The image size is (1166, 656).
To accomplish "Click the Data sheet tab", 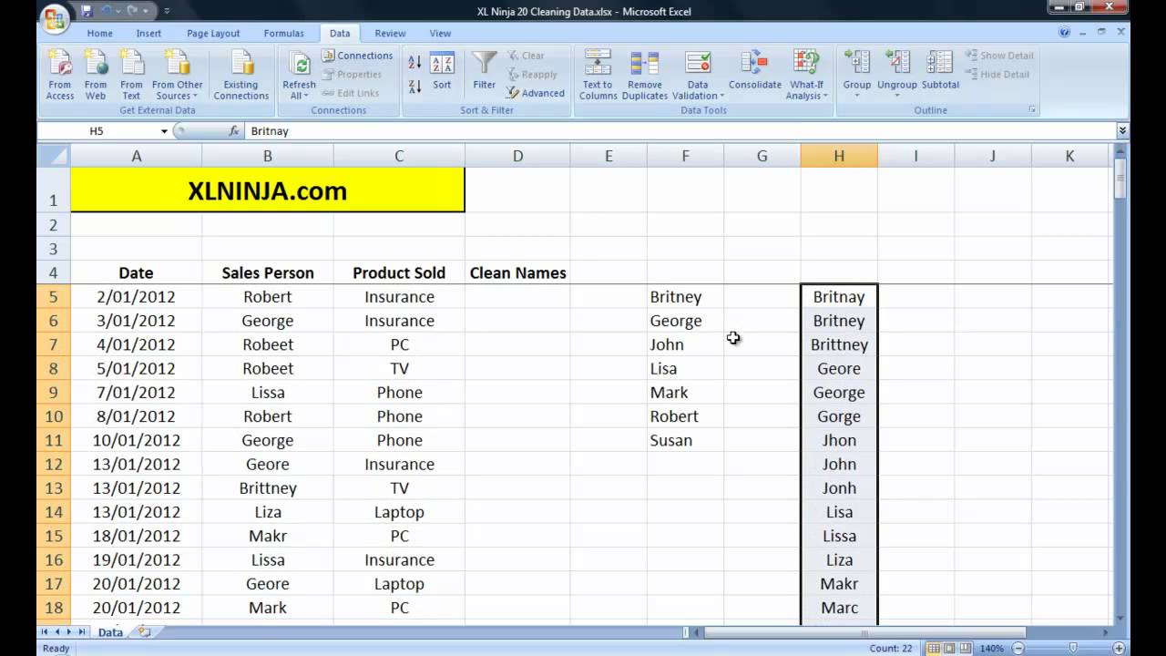I will tap(110, 631).
